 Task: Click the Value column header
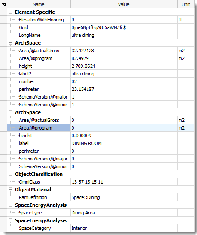pos(124,4)
